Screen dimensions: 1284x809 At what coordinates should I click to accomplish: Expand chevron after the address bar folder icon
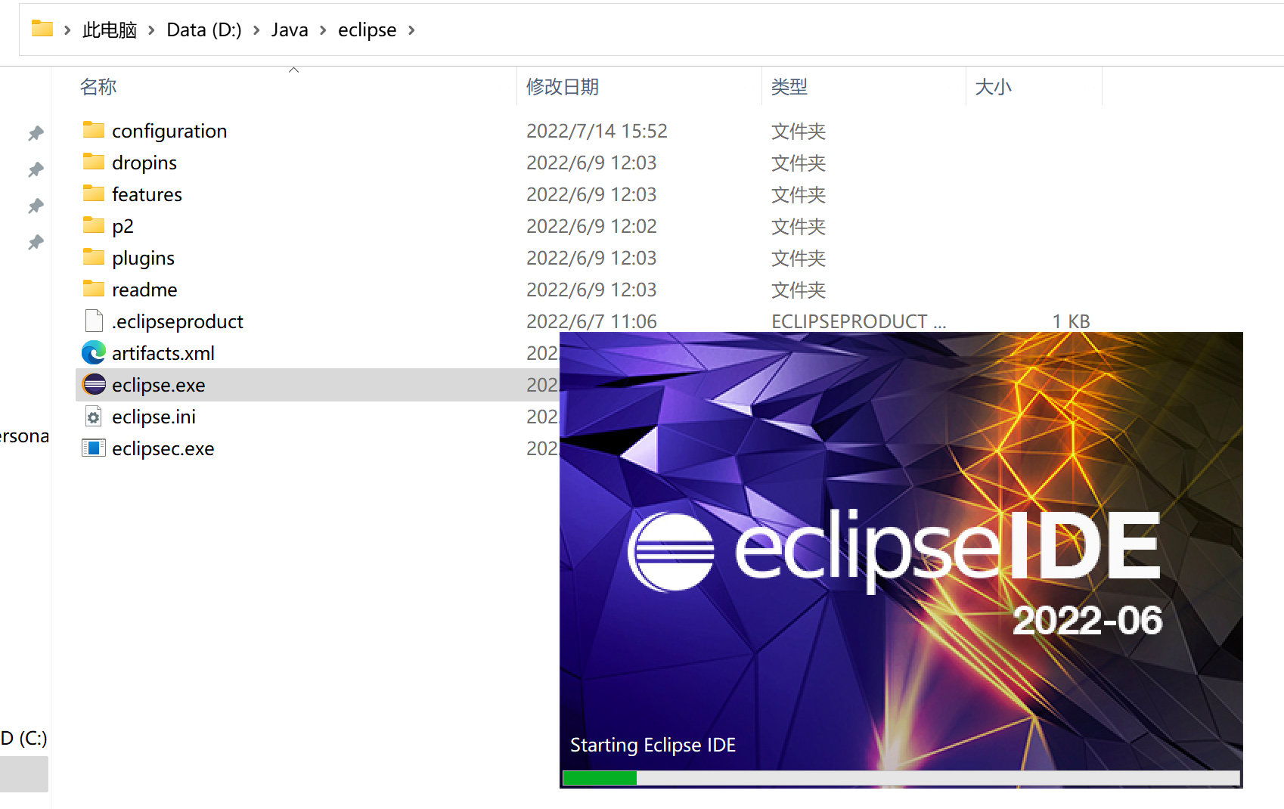click(x=67, y=30)
